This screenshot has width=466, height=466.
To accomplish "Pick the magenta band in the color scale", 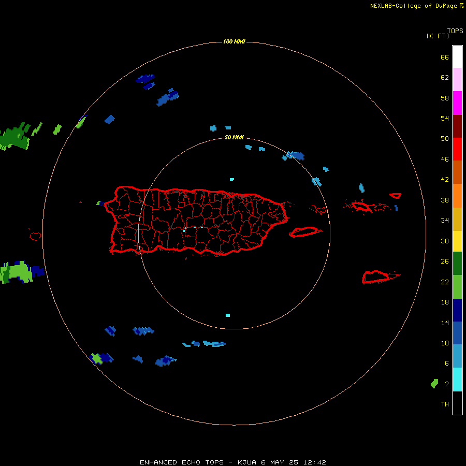I will [457, 103].
